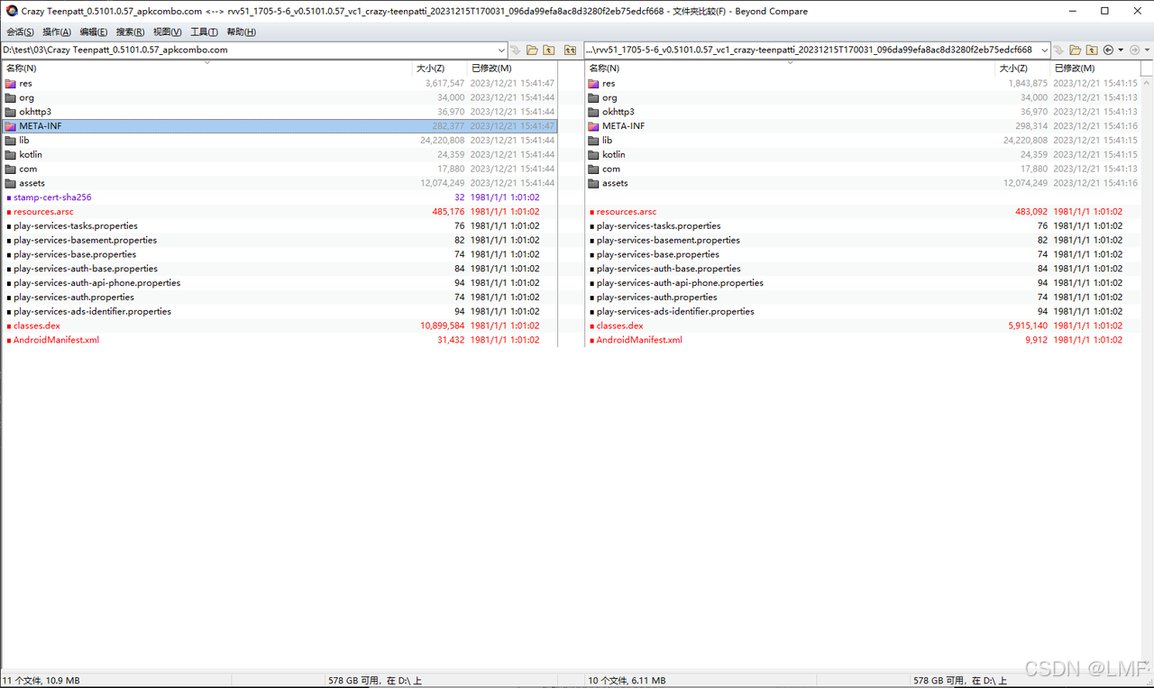Open forward history dropdown arrow
Viewport: 1154px width, 688px height.
1147,50
